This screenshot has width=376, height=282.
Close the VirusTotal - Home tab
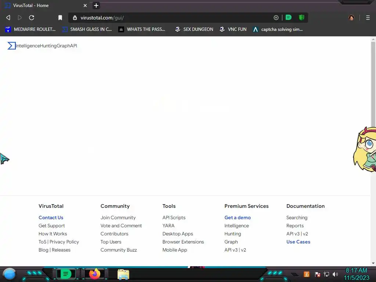tap(85, 6)
